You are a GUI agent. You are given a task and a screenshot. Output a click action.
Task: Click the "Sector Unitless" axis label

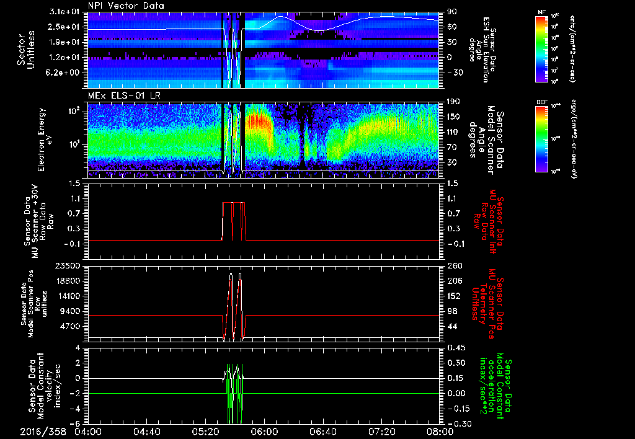pos(24,50)
